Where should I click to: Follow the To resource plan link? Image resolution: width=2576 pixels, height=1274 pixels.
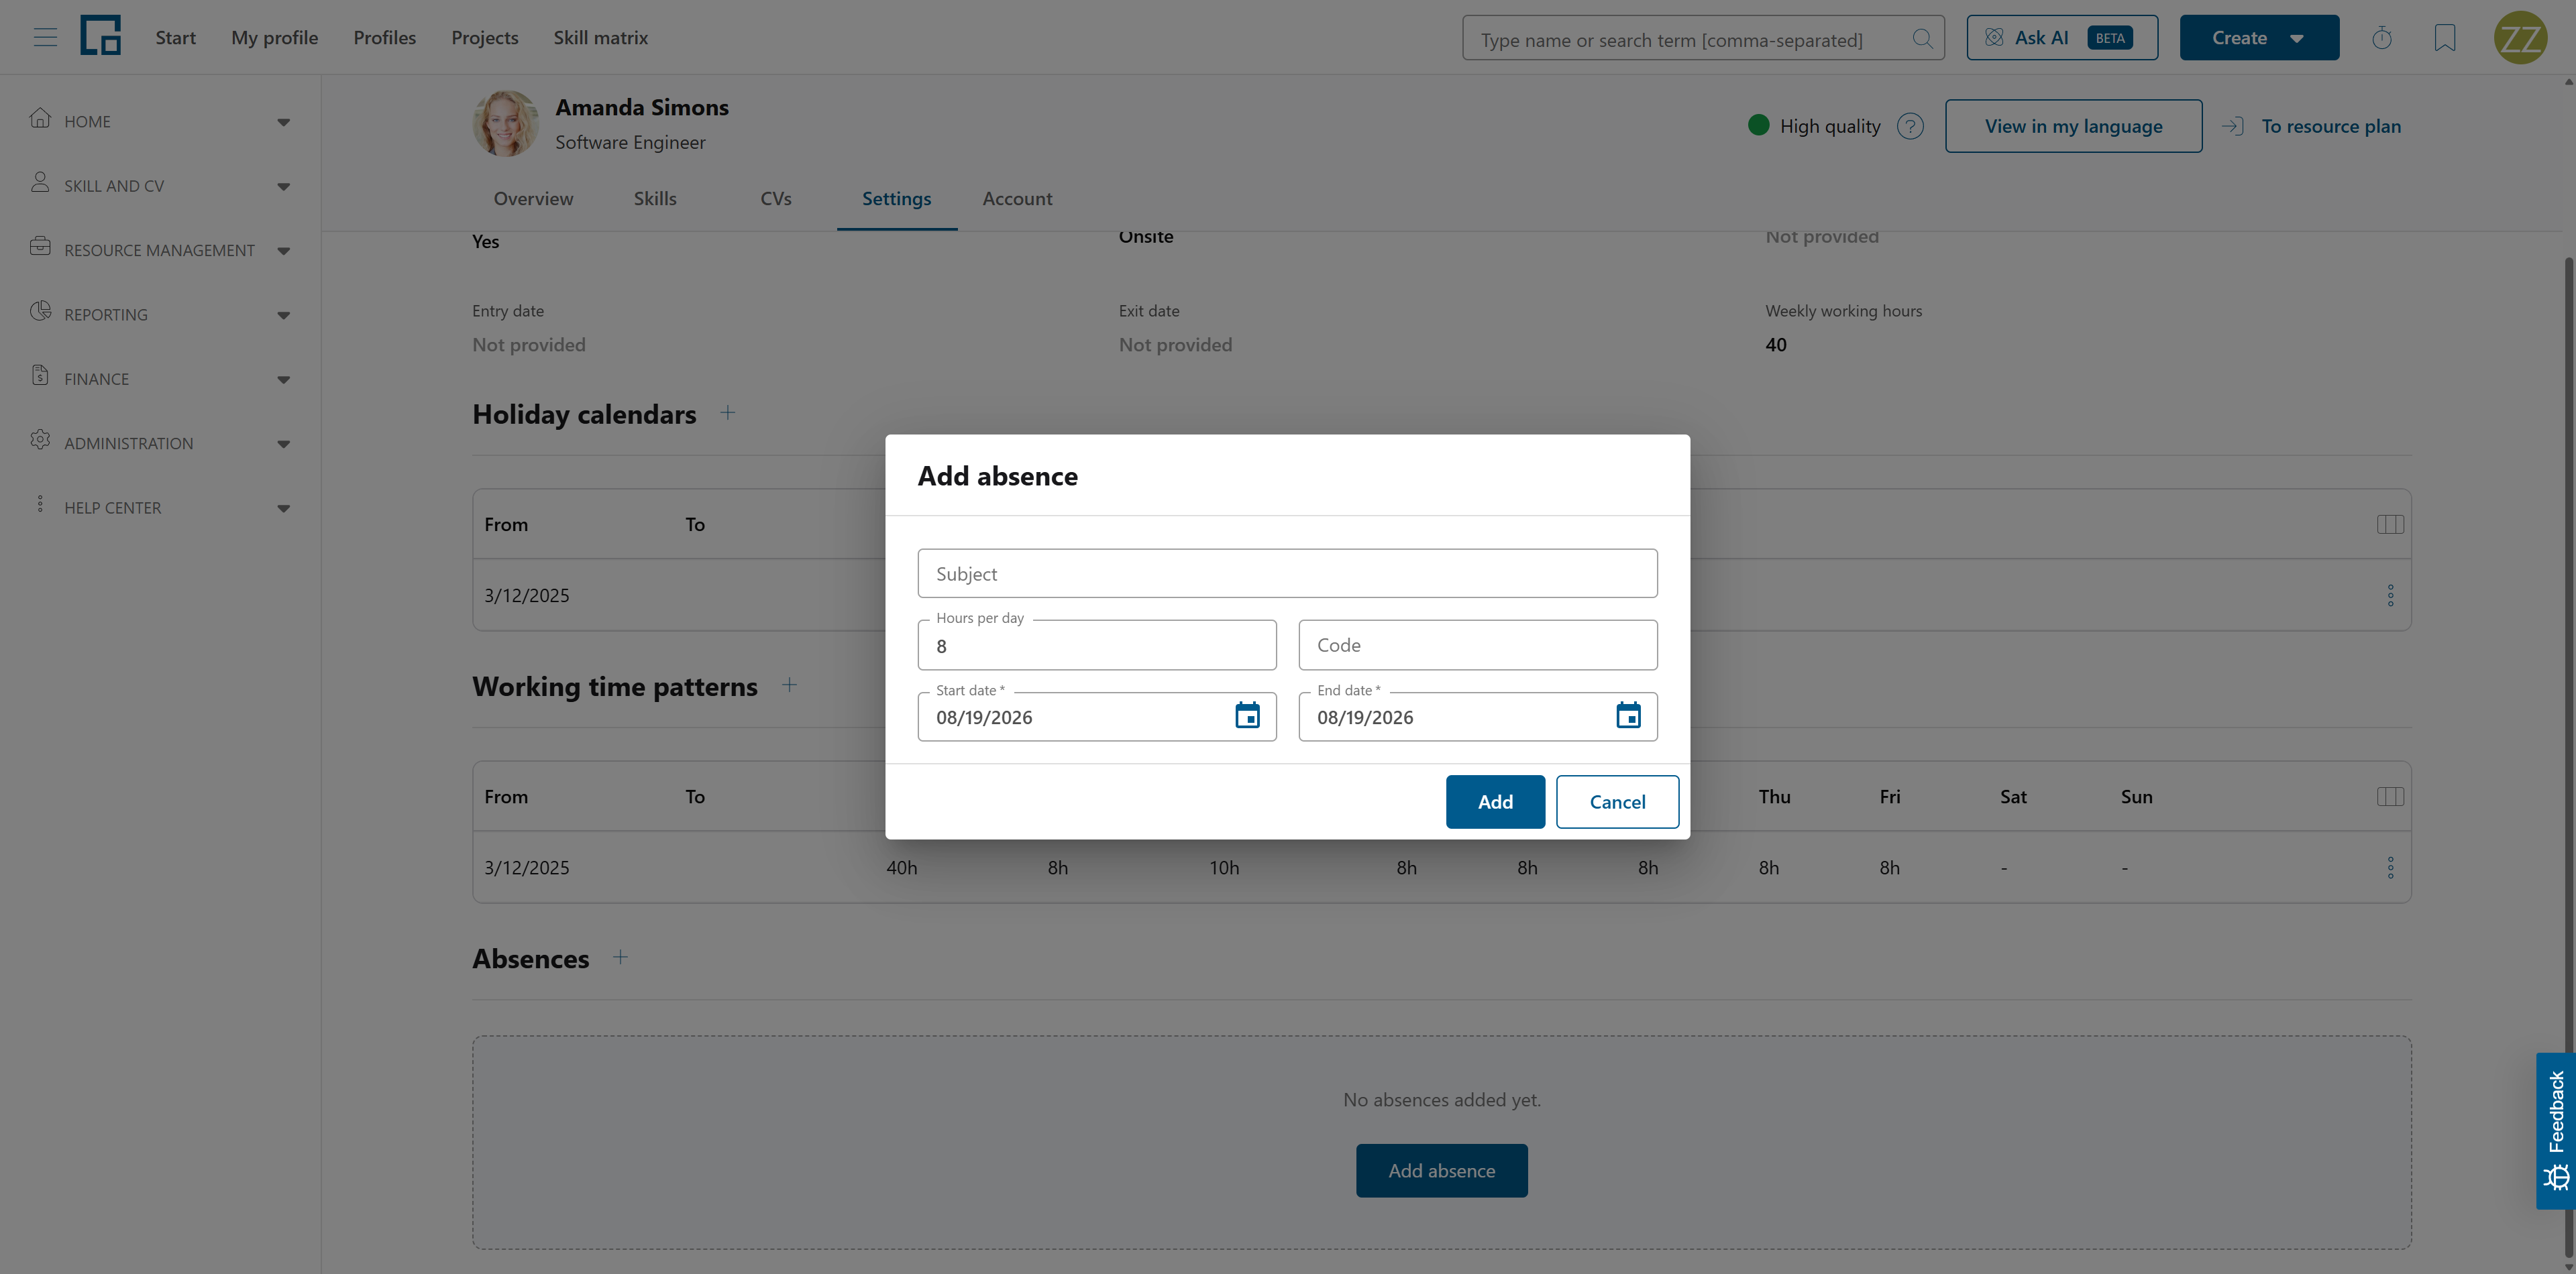point(2313,126)
